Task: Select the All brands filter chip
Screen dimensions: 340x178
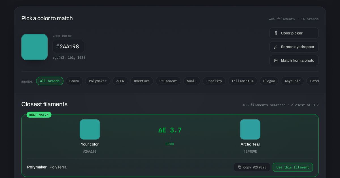Action: [50, 81]
